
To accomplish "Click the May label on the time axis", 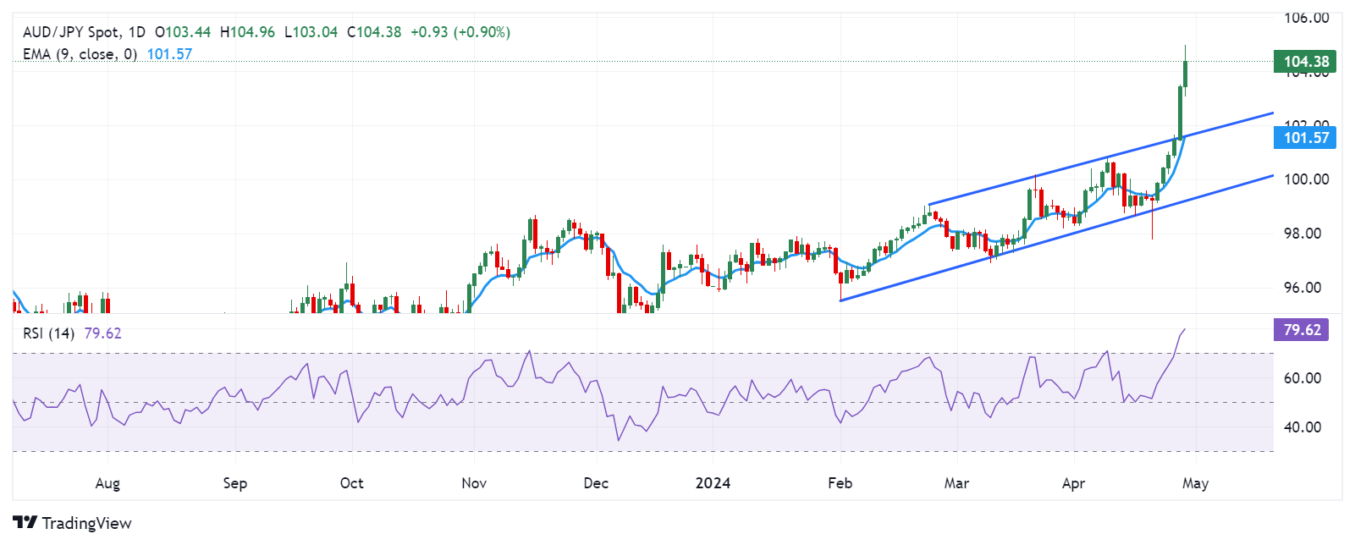I will click(1195, 483).
